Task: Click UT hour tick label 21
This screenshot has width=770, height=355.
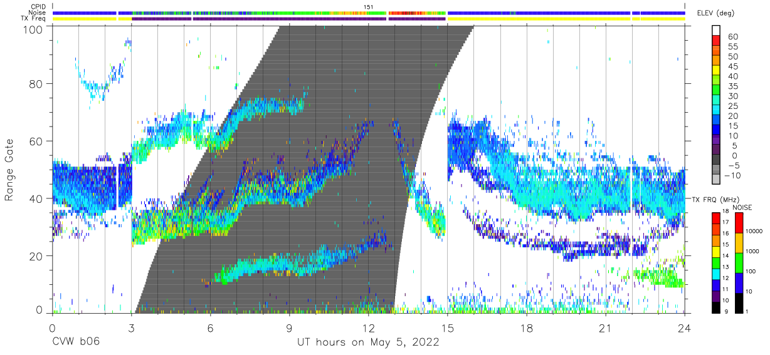Action: (x=605, y=327)
